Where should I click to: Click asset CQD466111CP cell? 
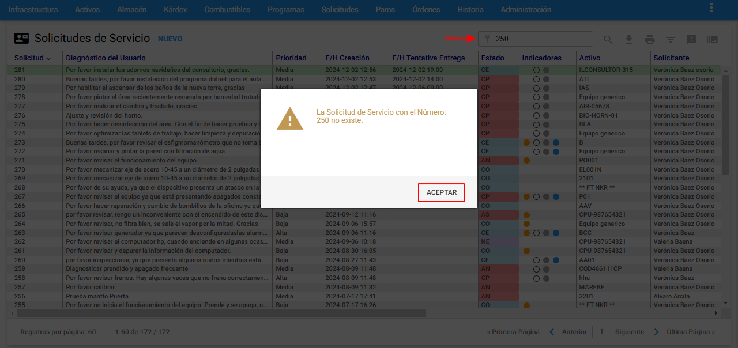[x=600, y=269]
